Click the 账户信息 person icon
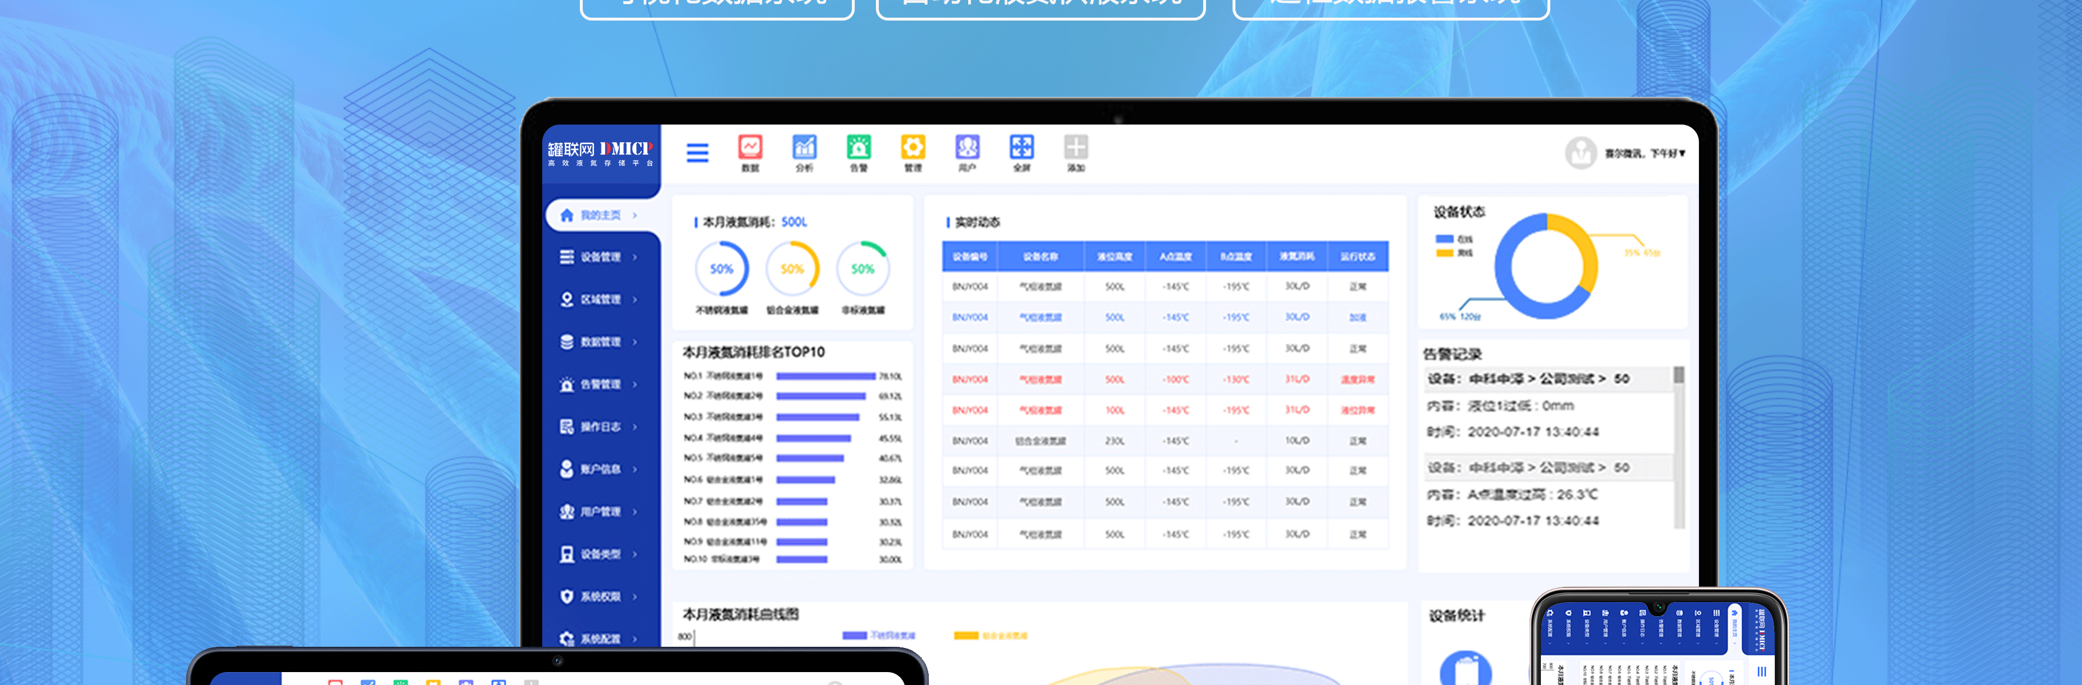The image size is (2082, 685). [566, 469]
